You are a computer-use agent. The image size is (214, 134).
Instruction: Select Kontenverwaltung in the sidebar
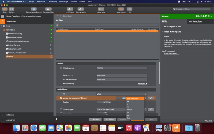(15, 34)
